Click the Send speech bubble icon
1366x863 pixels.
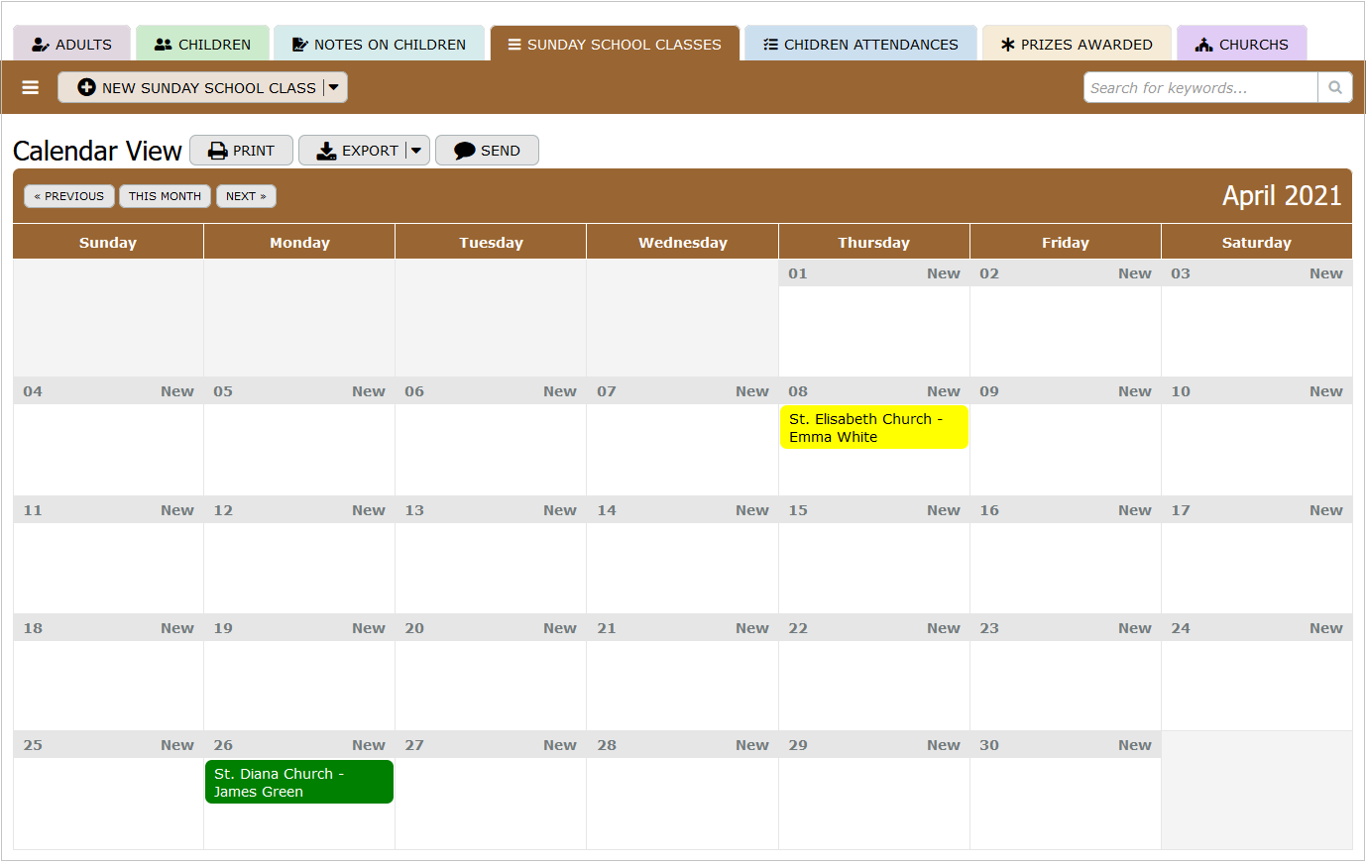(x=464, y=151)
